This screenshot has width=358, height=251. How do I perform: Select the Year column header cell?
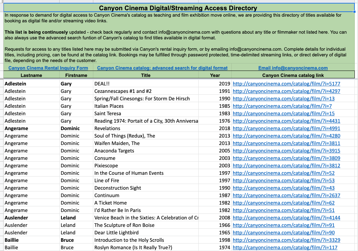pos(215,75)
